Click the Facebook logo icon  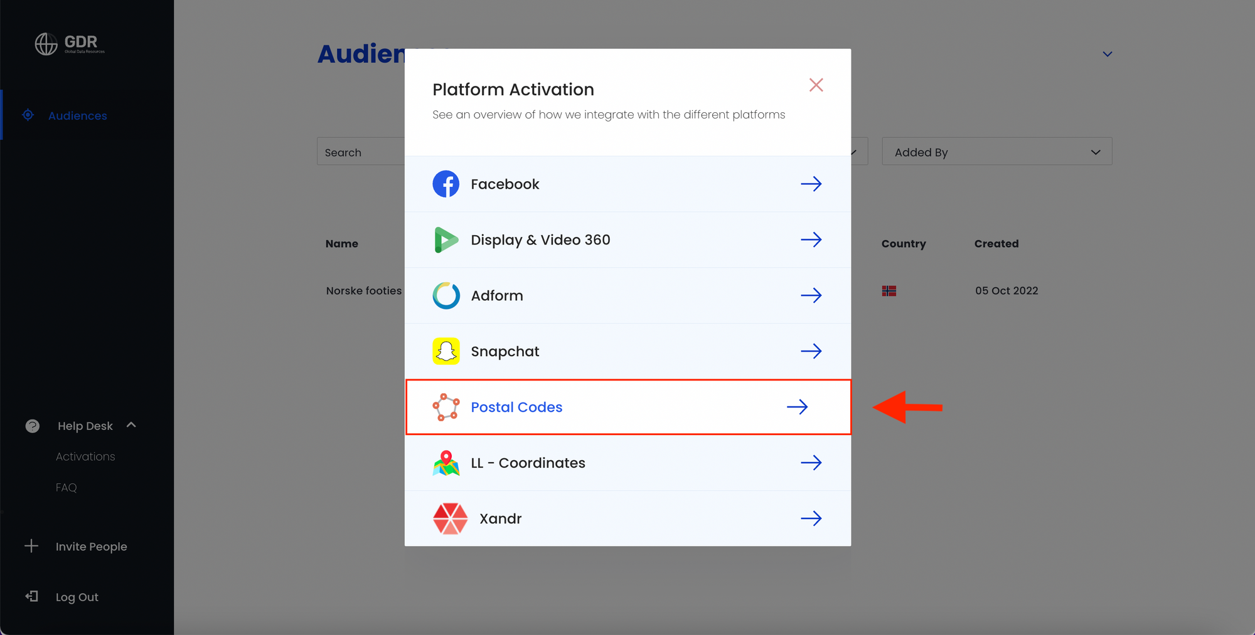point(446,184)
